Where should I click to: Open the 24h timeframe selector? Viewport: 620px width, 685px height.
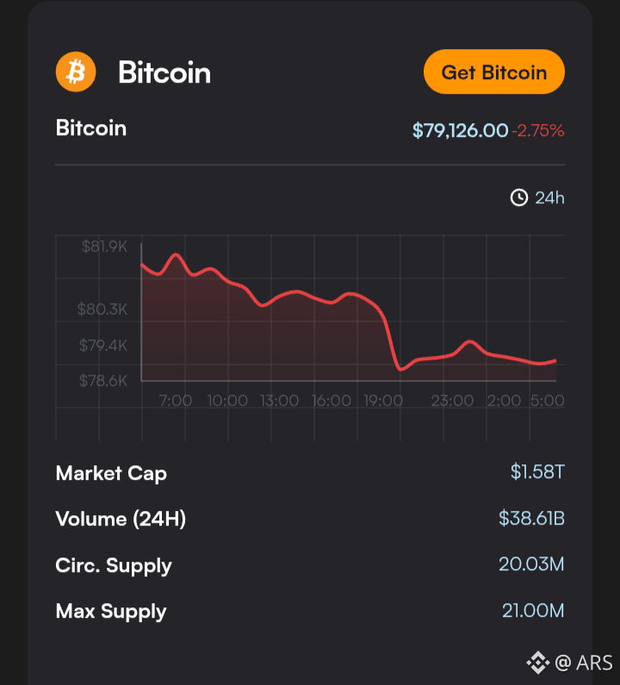[x=537, y=198]
